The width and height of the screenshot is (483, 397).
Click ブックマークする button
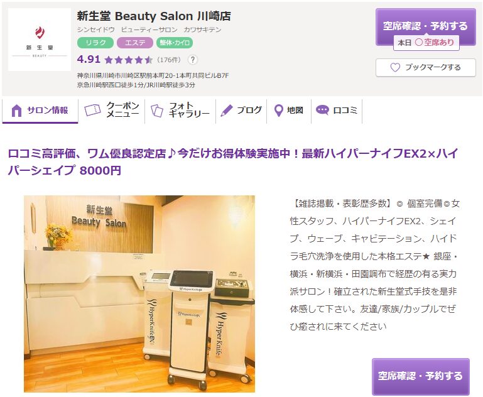pos(426,67)
